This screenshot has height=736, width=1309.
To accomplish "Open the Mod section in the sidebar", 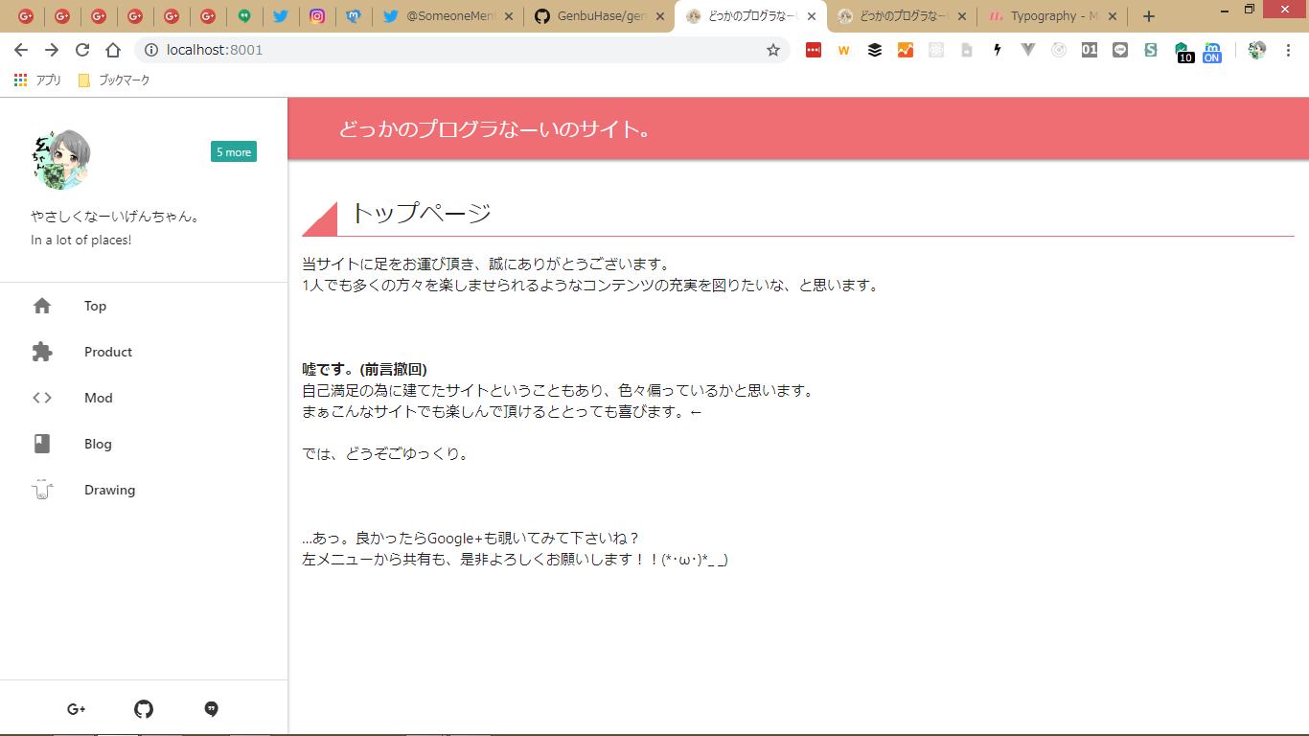I will (144, 398).
